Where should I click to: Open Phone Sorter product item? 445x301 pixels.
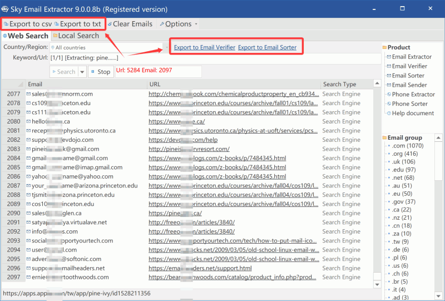pyautogui.click(x=407, y=103)
